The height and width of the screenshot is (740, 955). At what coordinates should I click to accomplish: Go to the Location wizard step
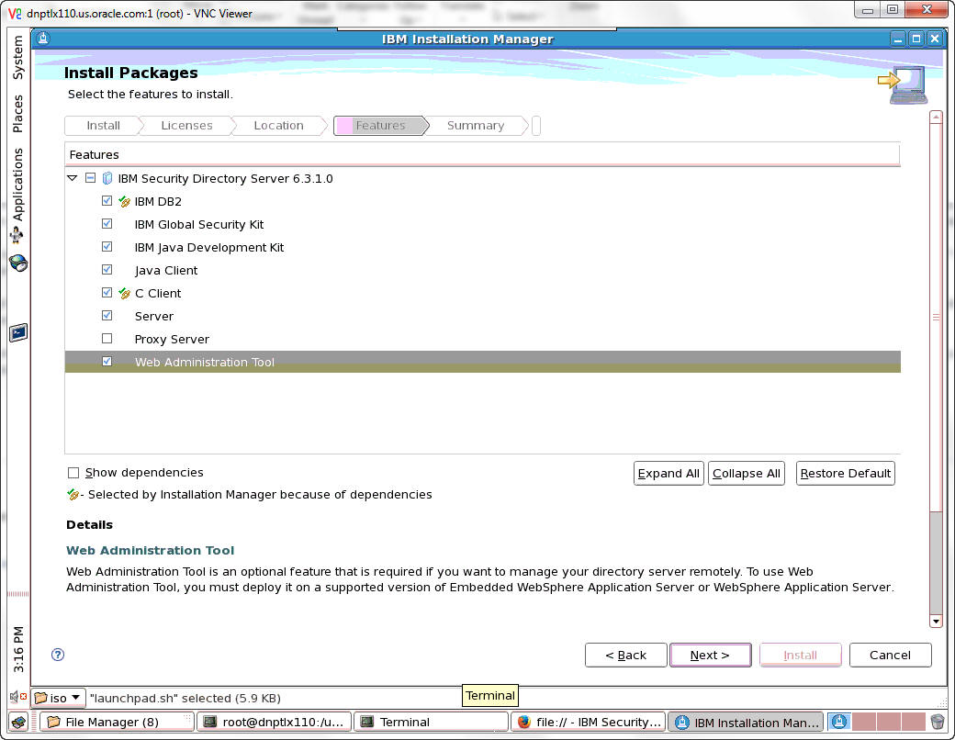279,126
